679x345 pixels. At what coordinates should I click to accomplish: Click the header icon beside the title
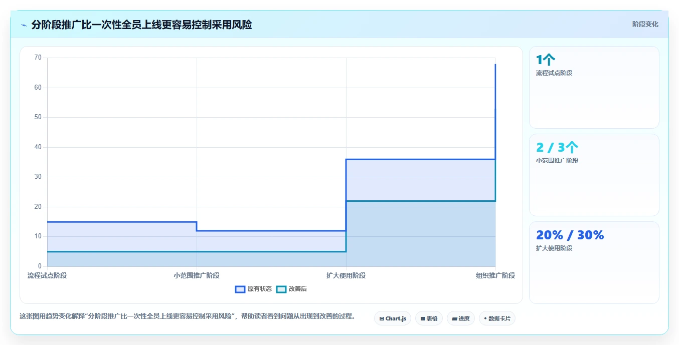coord(24,25)
